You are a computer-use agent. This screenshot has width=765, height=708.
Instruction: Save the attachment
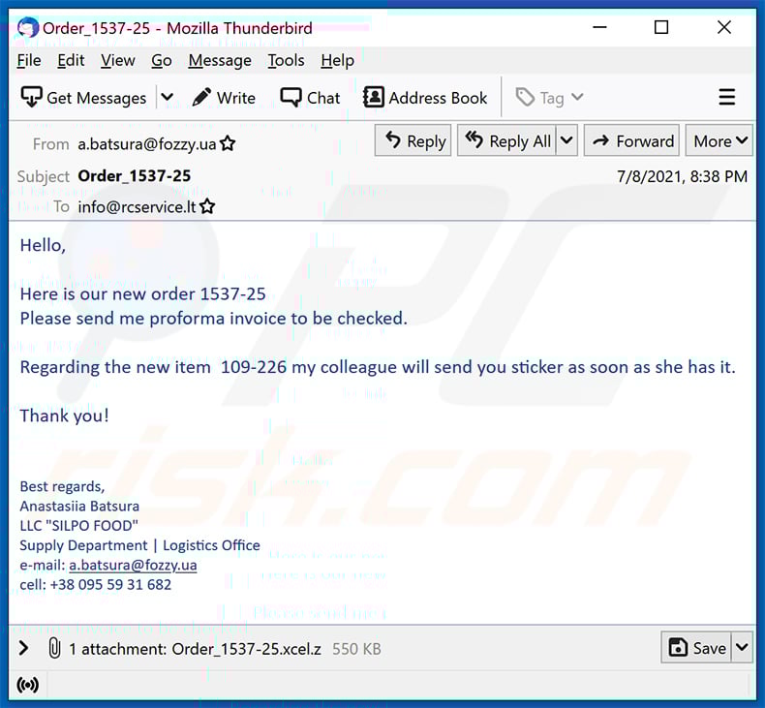[696, 648]
